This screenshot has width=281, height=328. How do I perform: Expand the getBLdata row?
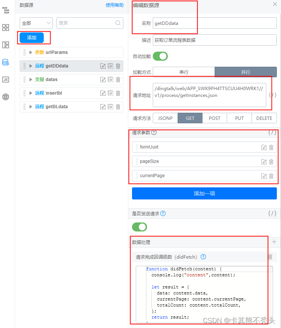coord(31,107)
